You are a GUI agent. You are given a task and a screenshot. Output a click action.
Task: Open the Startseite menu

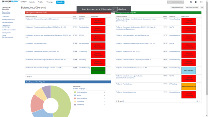pos(31,2)
